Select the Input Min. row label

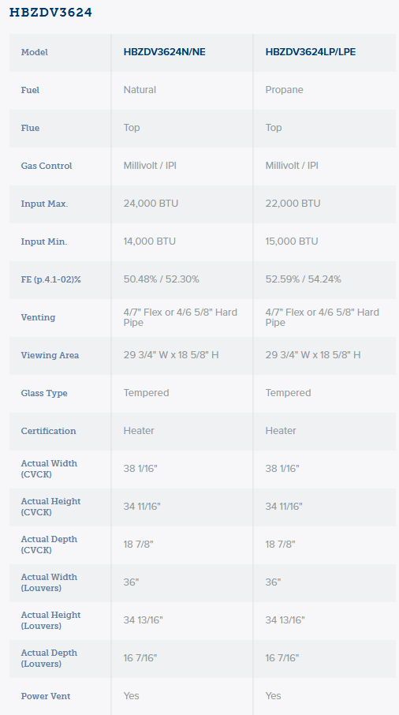(x=44, y=241)
